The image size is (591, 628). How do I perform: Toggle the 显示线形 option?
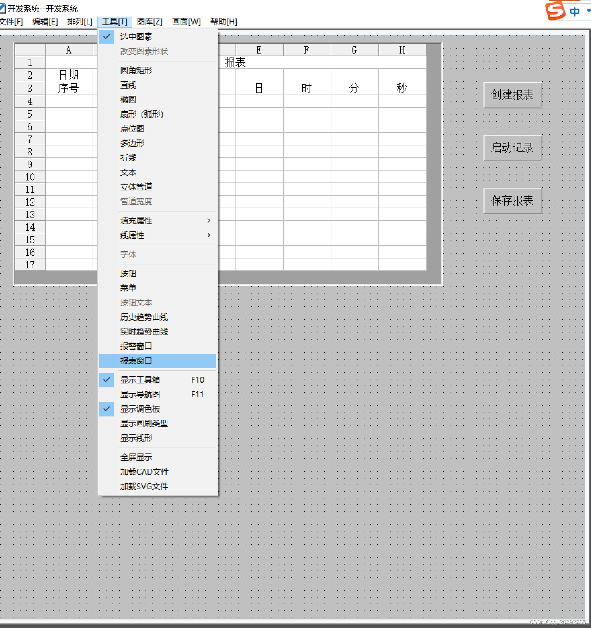coord(158,438)
